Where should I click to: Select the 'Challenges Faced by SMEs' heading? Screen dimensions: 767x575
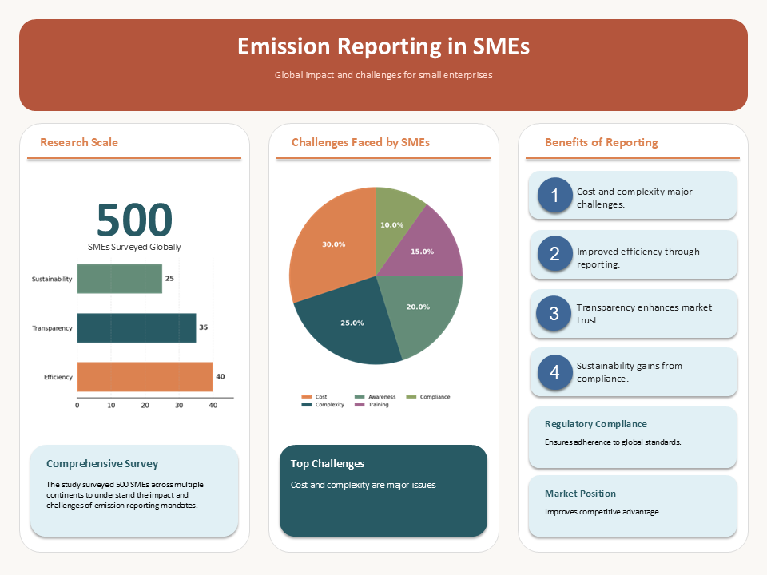[360, 142]
